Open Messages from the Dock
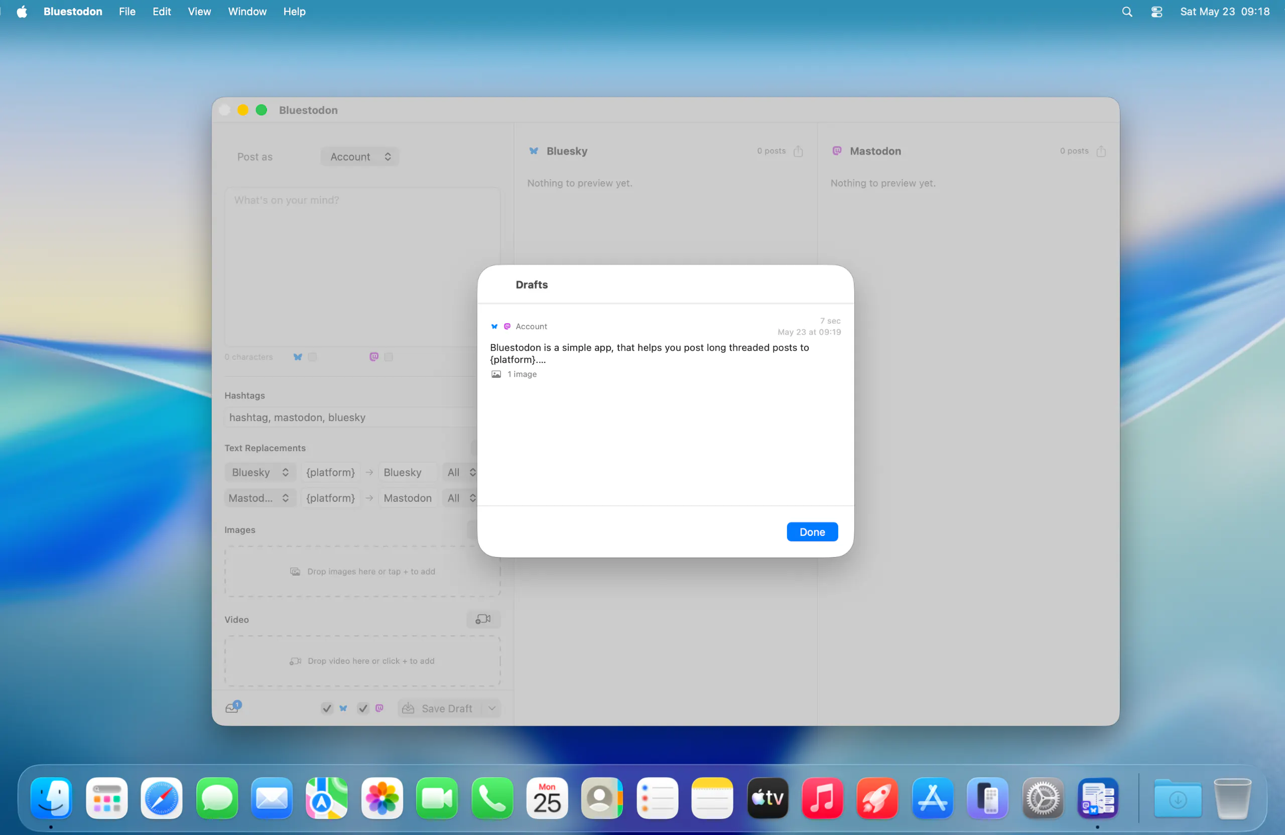 click(x=216, y=798)
